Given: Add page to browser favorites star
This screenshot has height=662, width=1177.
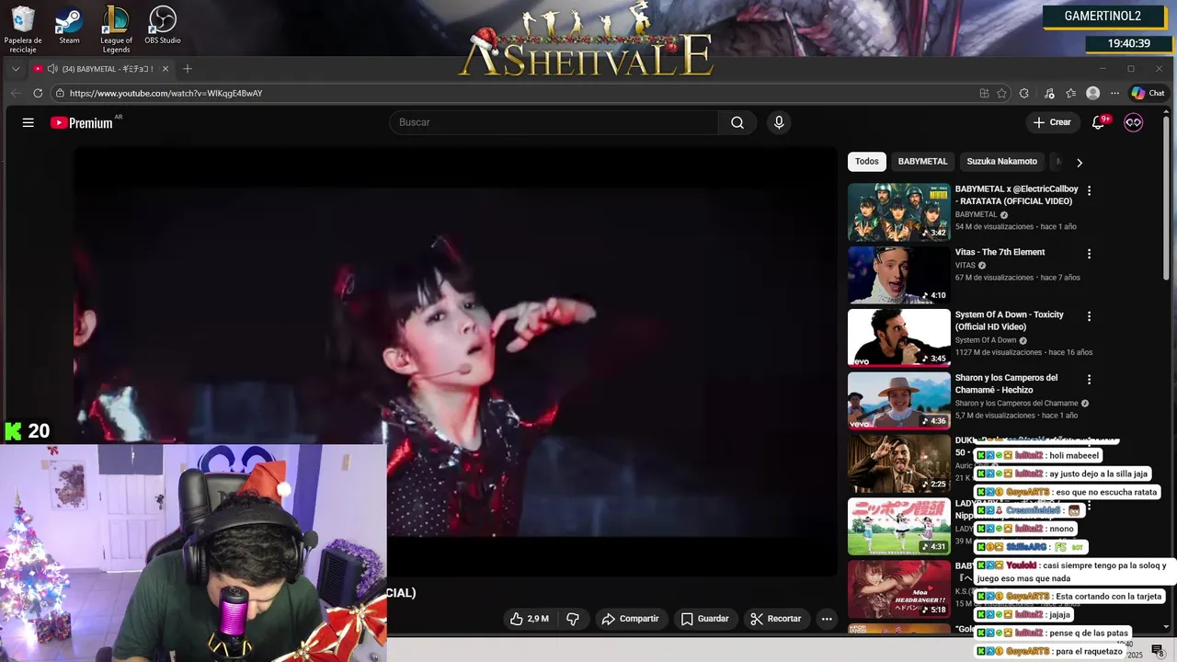Looking at the screenshot, I should coord(1001,93).
